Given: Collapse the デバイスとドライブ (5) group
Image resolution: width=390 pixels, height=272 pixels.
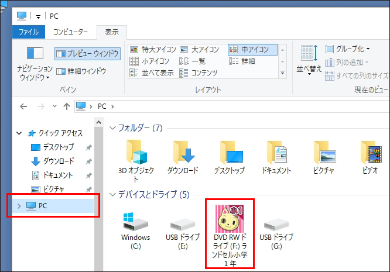Looking at the screenshot, I should pos(112,195).
